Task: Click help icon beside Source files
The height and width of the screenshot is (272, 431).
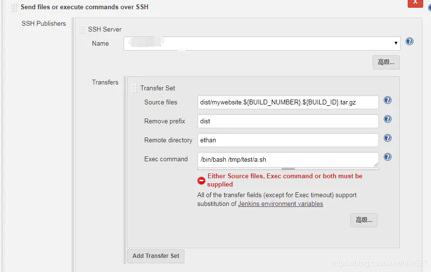Action: coord(388,101)
